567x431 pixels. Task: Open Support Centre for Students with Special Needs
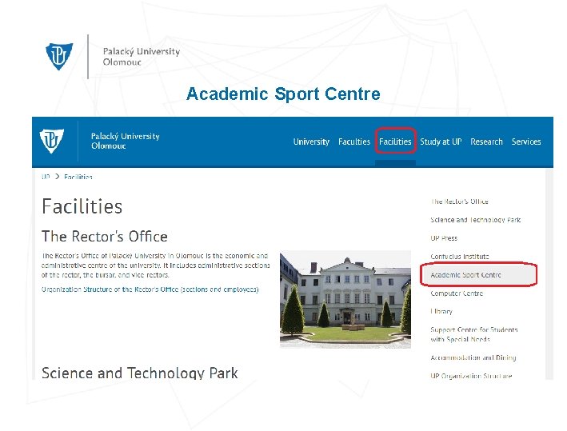[x=473, y=334]
